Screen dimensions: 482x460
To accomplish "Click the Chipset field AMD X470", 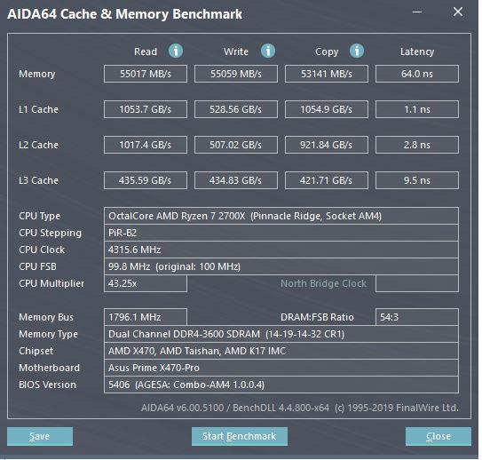I will point(281,351).
